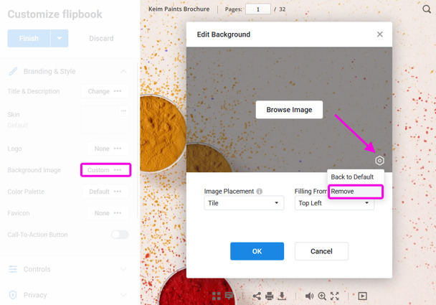This screenshot has width=436, height=305.
Task: Close the Edit Background dialog
Action: 380,34
